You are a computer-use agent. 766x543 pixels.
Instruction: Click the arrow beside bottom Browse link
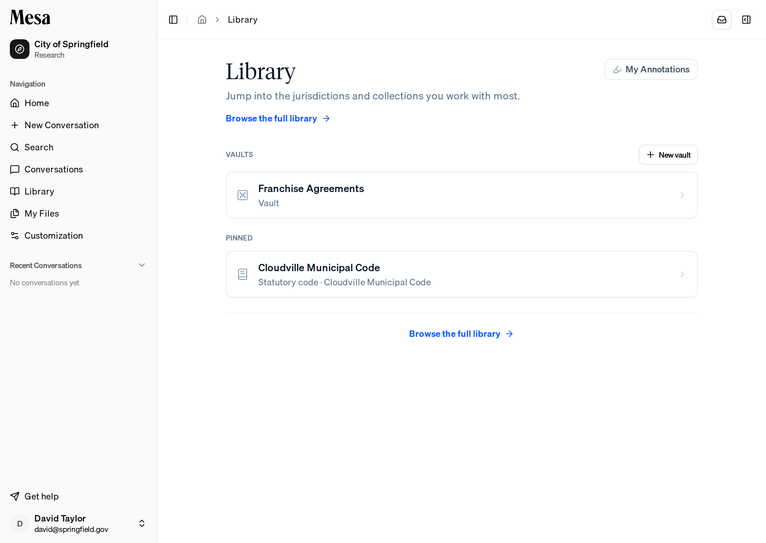[509, 334]
